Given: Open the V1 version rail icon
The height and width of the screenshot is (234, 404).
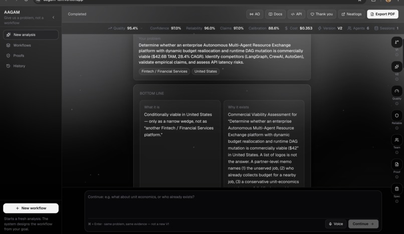Looking at the screenshot, I should click(x=396, y=42).
